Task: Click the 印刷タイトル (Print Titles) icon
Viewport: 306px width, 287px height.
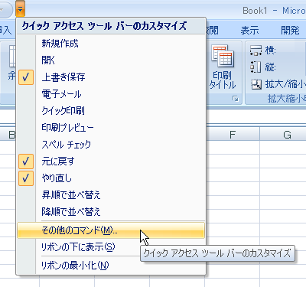Action: click(223, 56)
